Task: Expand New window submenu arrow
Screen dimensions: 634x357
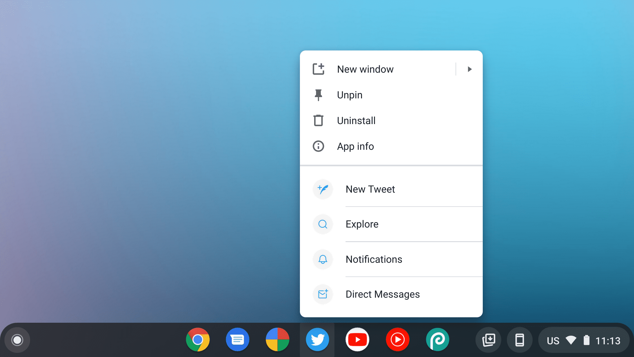Action: point(469,69)
